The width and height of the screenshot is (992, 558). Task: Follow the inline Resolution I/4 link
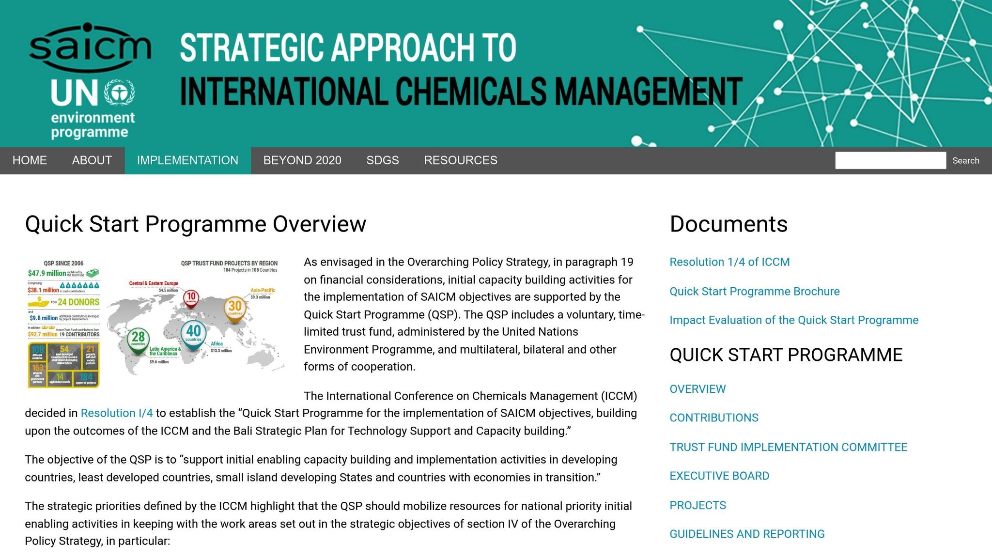point(116,413)
